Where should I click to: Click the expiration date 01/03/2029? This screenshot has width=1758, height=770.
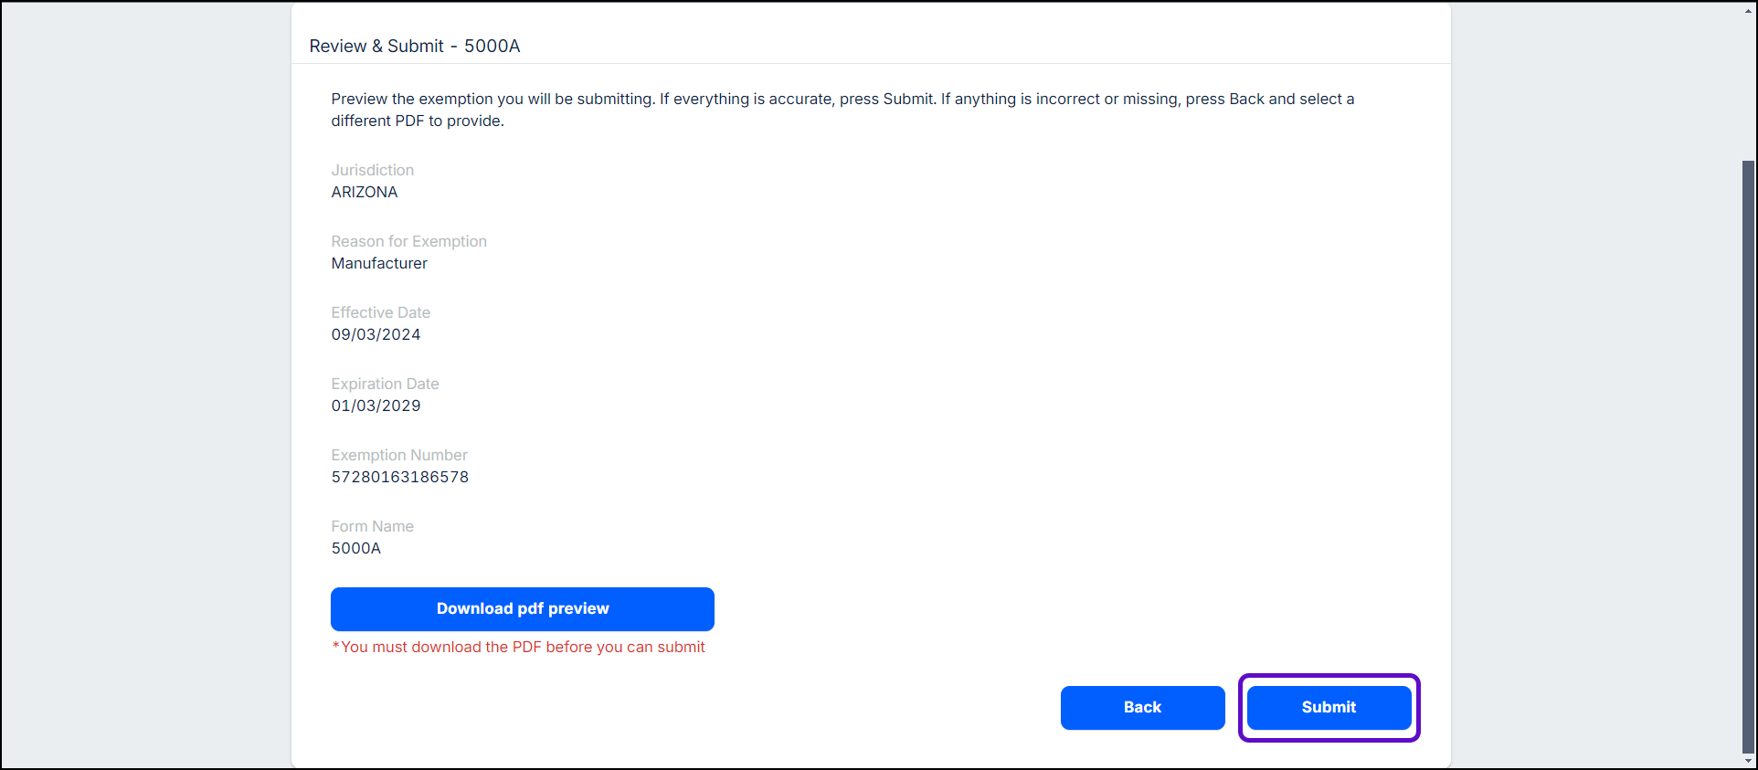tap(376, 406)
